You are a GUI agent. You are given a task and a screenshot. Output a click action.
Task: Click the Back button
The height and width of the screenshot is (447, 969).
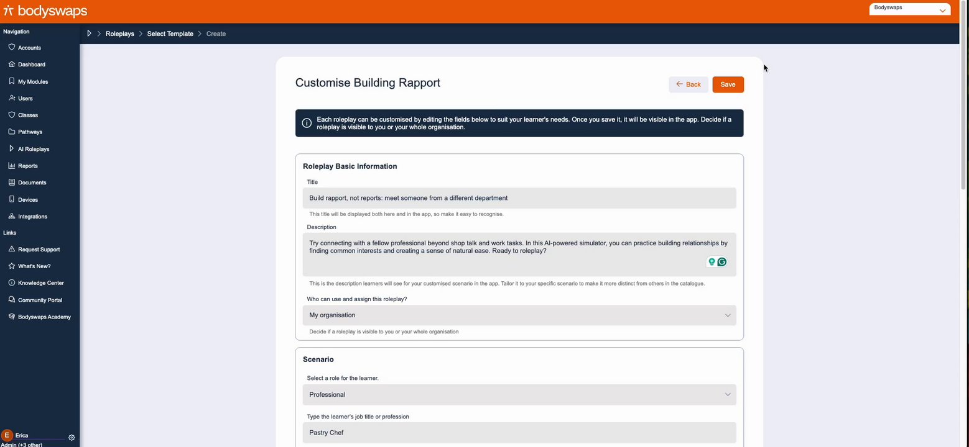click(x=688, y=84)
